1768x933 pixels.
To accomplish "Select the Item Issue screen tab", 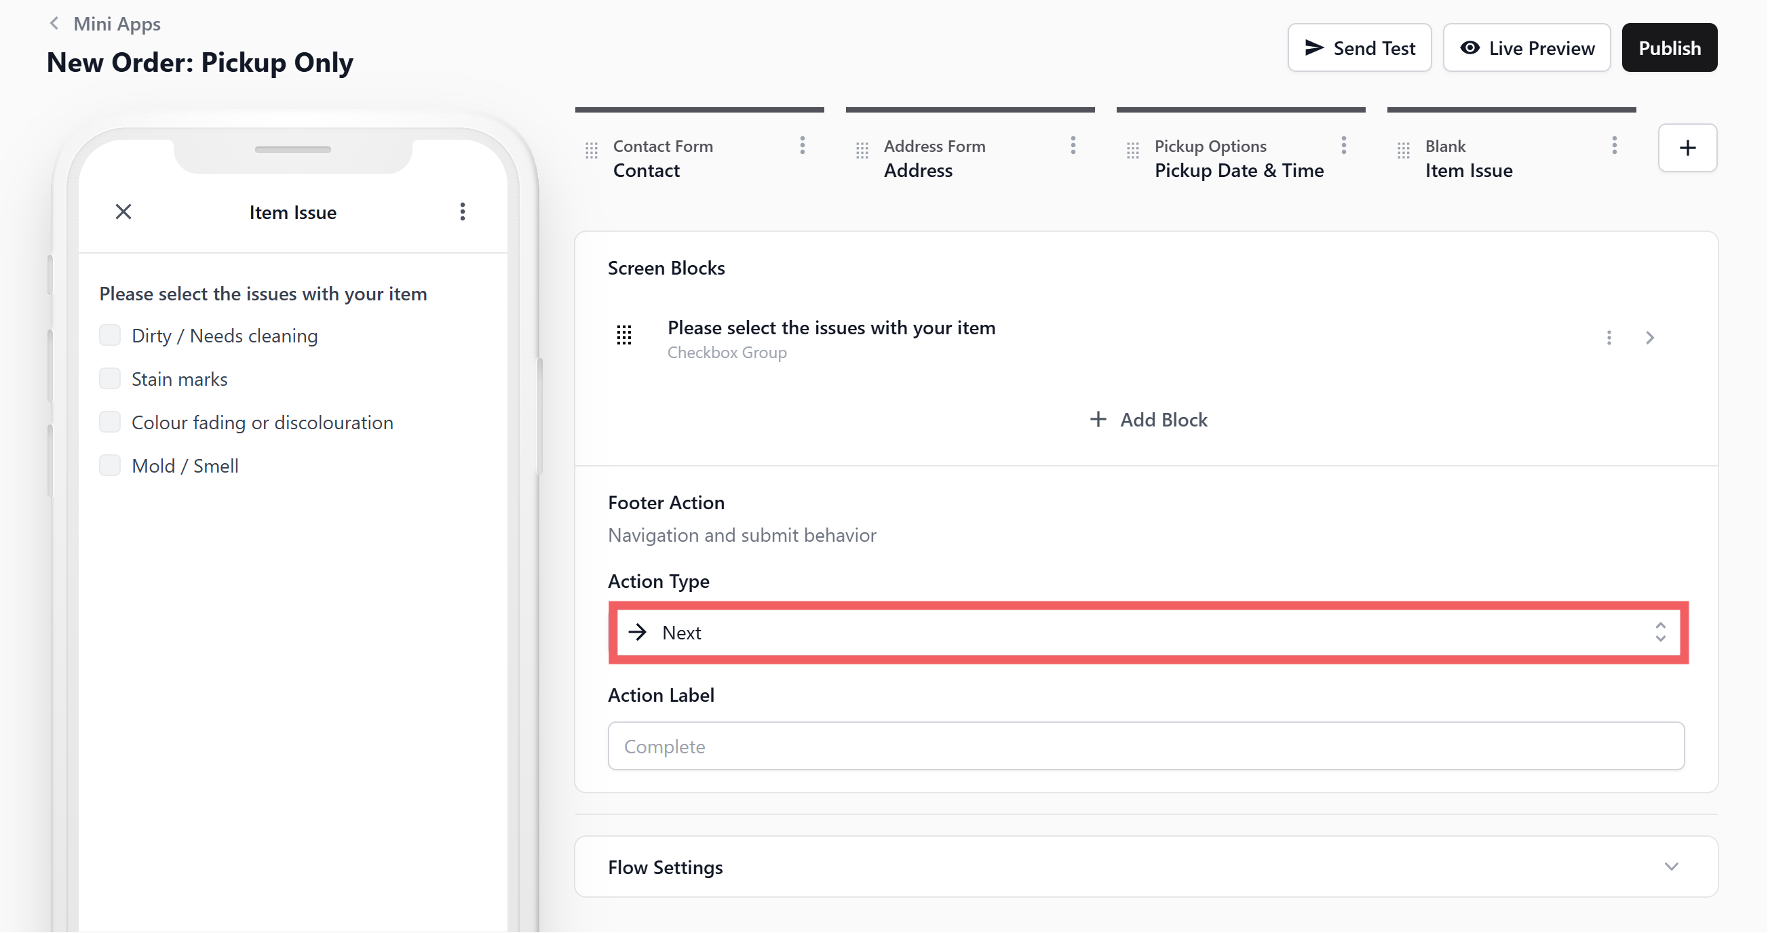I will (x=1512, y=159).
